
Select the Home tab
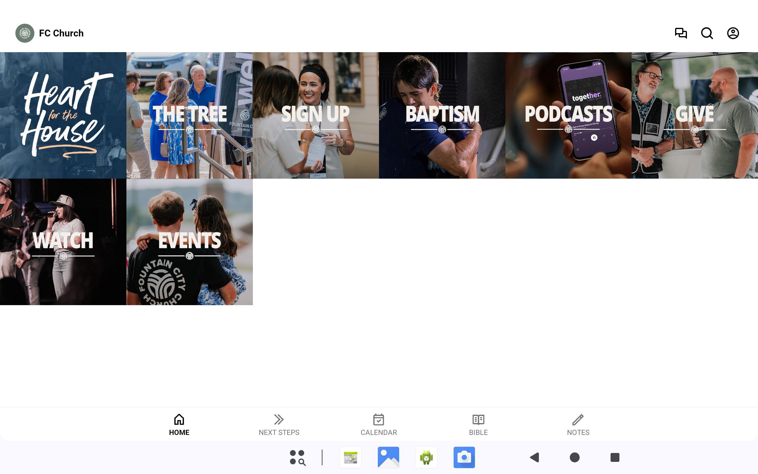click(179, 425)
